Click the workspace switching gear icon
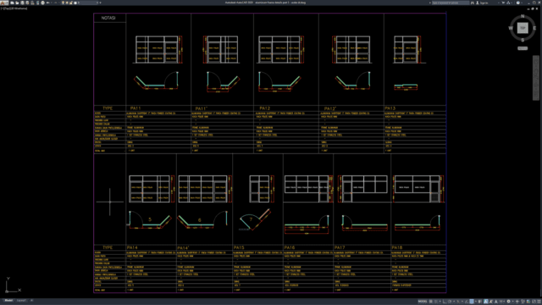This screenshot has width=542, height=305. click(x=508, y=302)
